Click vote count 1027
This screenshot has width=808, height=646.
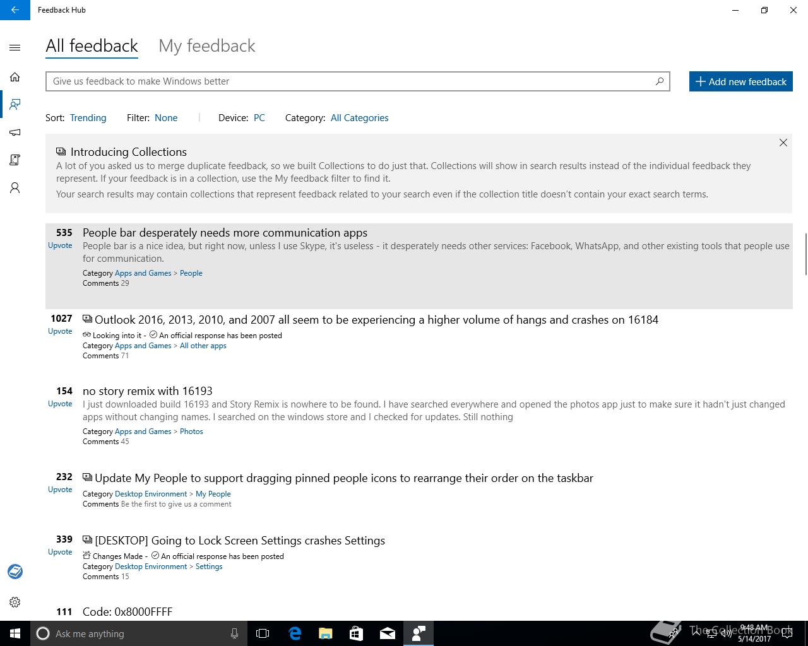click(x=61, y=319)
